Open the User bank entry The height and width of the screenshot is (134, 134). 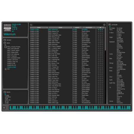point(9,69)
